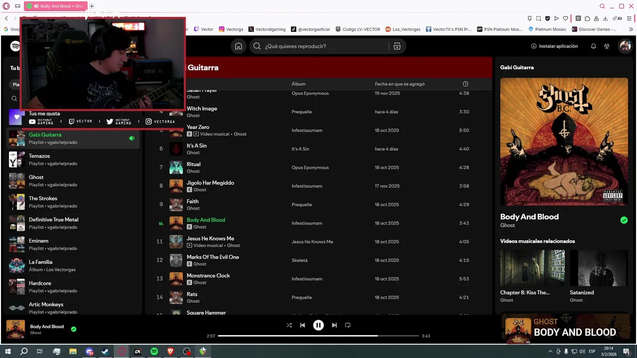Open the Explorar browse icon in search bar
Image resolution: width=637 pixels, height=358 pixels.
pyautogui.click(x=397, y=46)
